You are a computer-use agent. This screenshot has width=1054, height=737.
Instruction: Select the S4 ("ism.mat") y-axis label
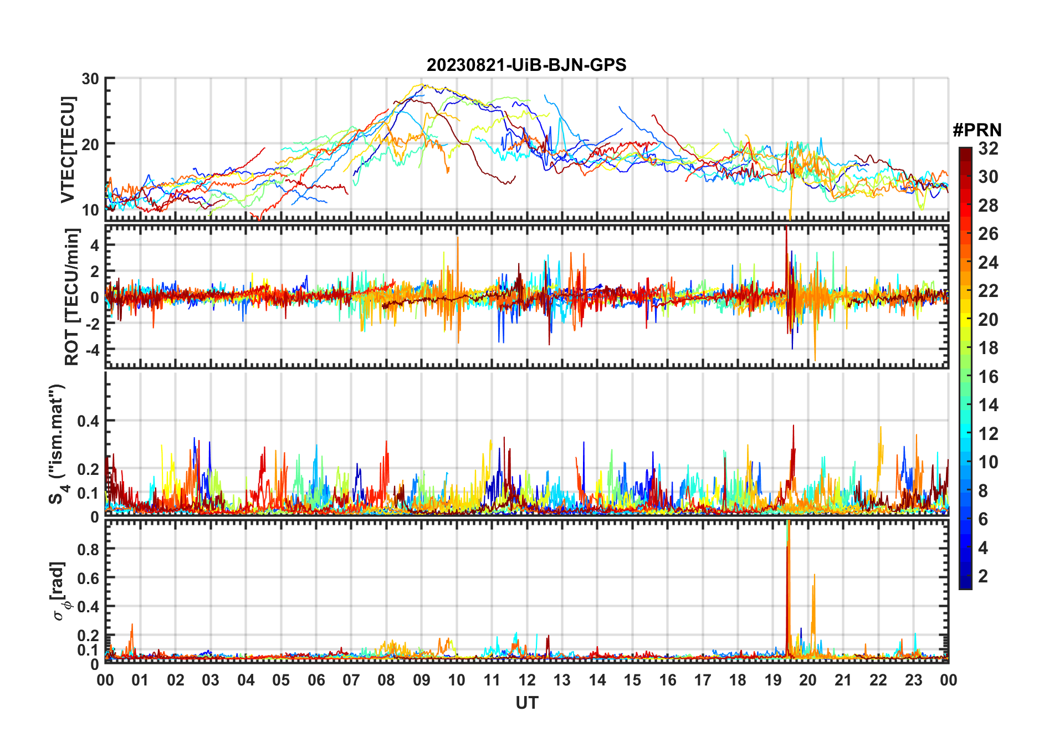click(x=57, y=444)
